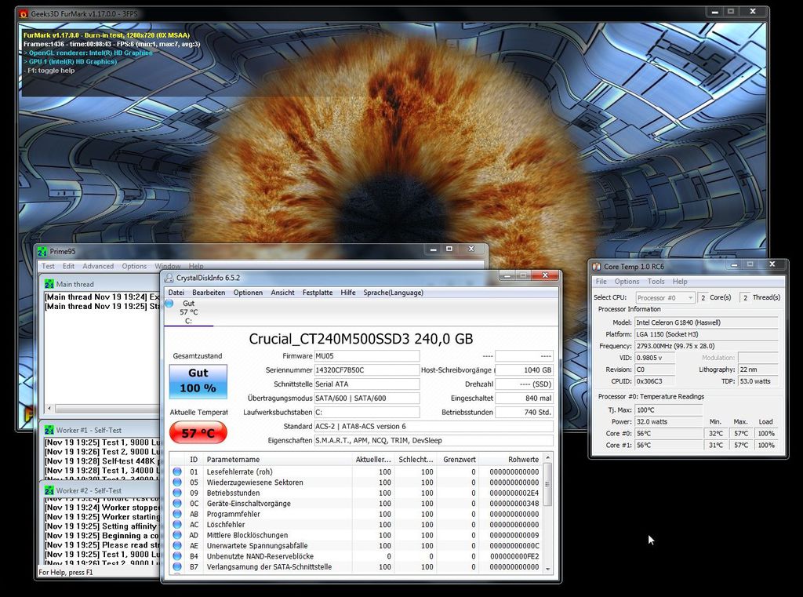The width and height of the screenshot is (803, 597).
Task: Click the SMART table scroll-down arrow
Action: (x=547, y=569)
